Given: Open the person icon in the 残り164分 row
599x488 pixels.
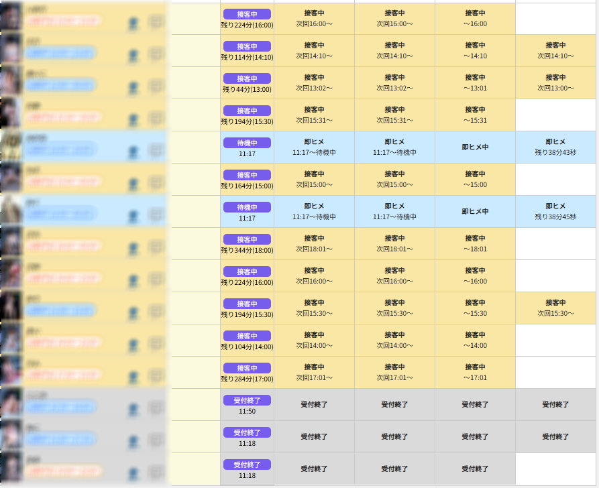Looking at the screenshot, I should (133, 183).
